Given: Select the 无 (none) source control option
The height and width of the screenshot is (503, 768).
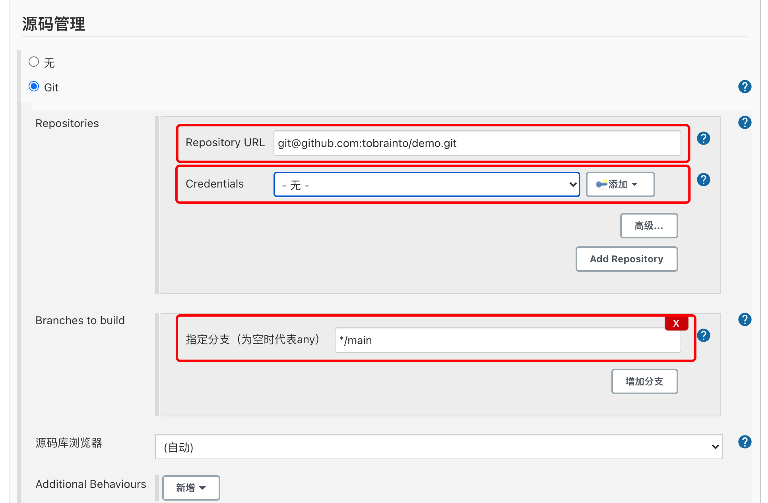Looking at the screenshot, I should point(34,62).
